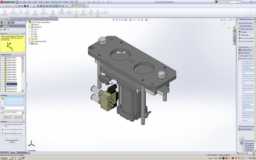
Task: Toggle Auto-space components after drag checkbox
Action: (x=3, y=125)
